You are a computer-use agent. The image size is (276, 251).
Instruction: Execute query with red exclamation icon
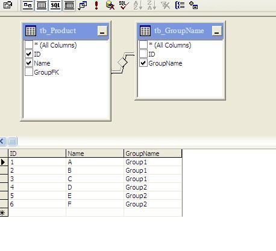(96, 5)
